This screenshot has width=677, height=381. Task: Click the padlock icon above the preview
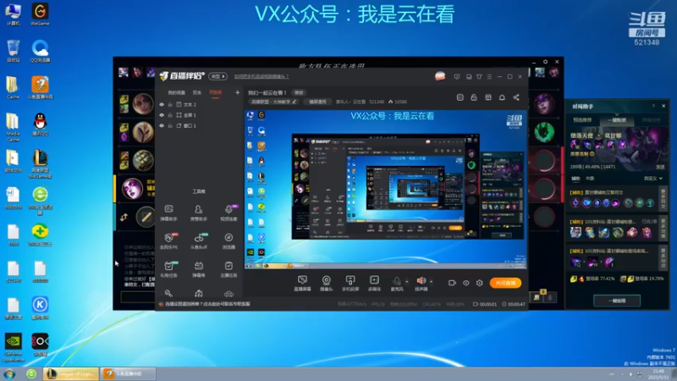(474, 97)
